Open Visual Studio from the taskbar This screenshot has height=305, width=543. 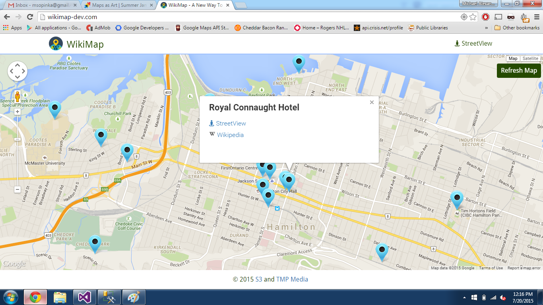click(85, 297)
